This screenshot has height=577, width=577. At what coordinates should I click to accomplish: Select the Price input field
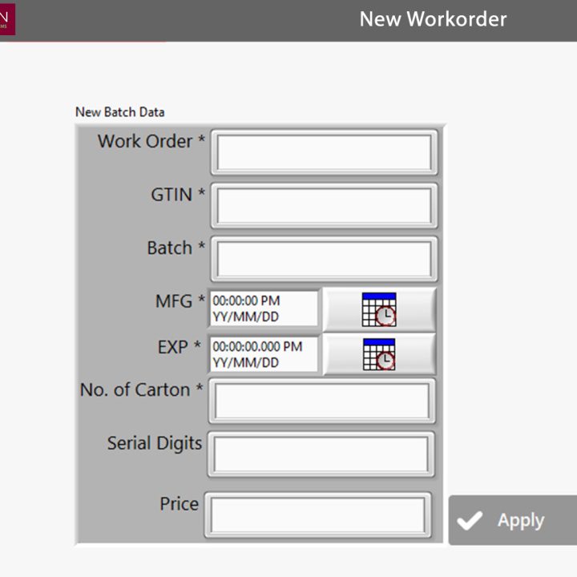(x=317, y=514)
